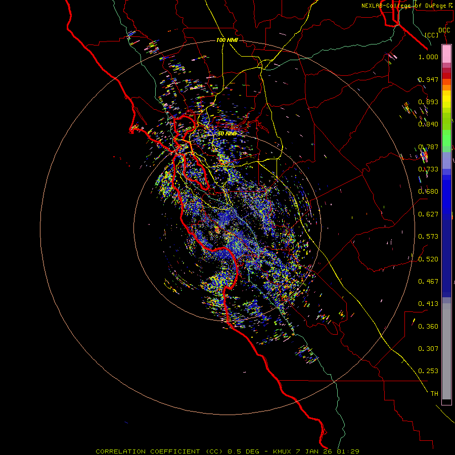
Task: Click the 0.947 legend value
Action: (x=428, y=79)
